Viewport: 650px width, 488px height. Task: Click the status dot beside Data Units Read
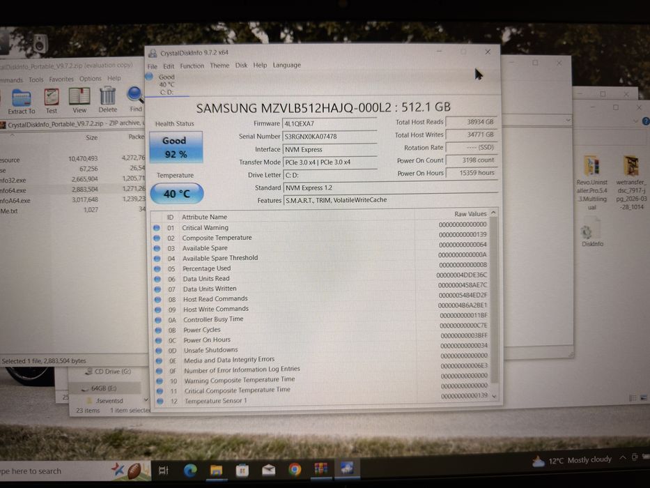tap(157, 280)
